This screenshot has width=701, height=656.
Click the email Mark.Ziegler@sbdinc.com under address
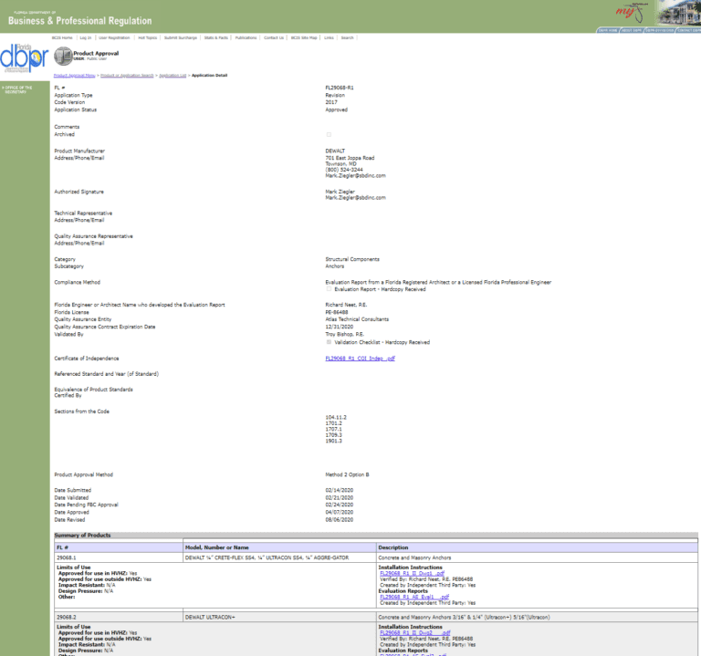(x=355, y=175)
